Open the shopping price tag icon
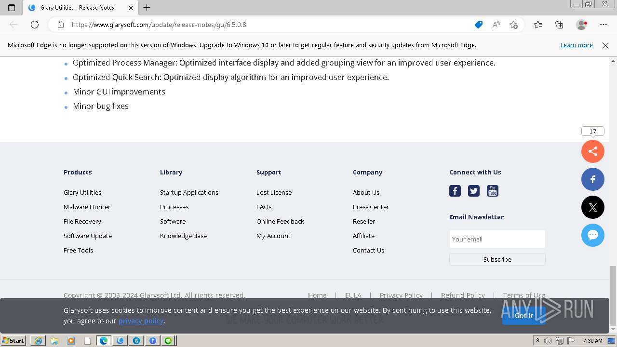The image size is (617, 347). click(x=479, y=25)
